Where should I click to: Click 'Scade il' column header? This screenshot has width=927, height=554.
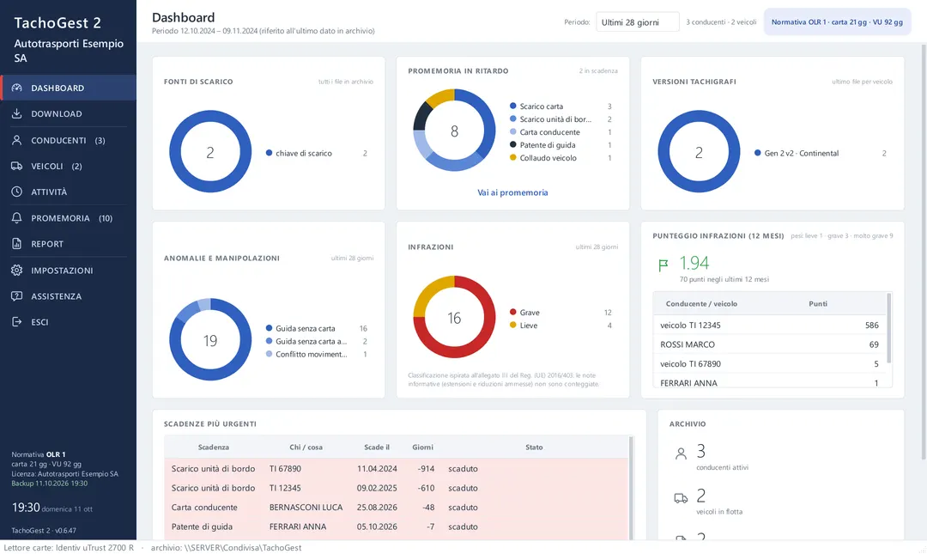pos(377,447)
